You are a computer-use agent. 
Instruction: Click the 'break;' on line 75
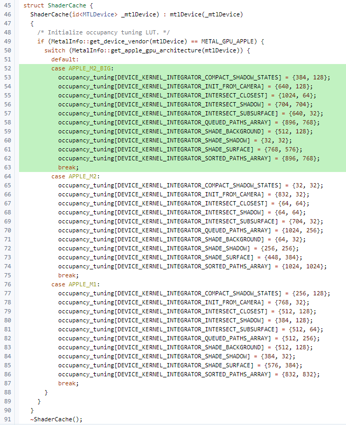69,275
